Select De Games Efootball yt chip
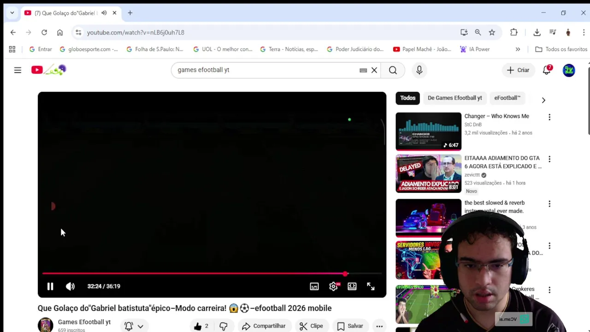The image size is (590, 332). pyautogui.click(x=454, y=98)
